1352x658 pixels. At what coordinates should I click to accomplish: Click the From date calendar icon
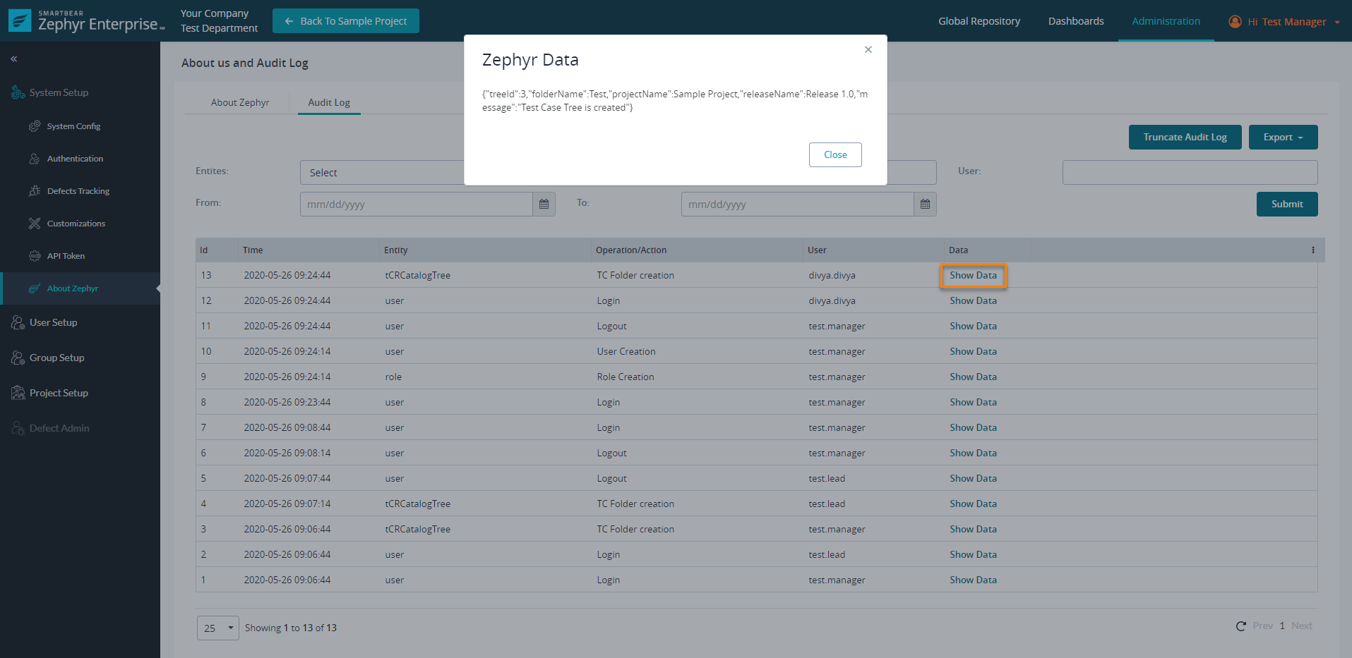point(544,205)
